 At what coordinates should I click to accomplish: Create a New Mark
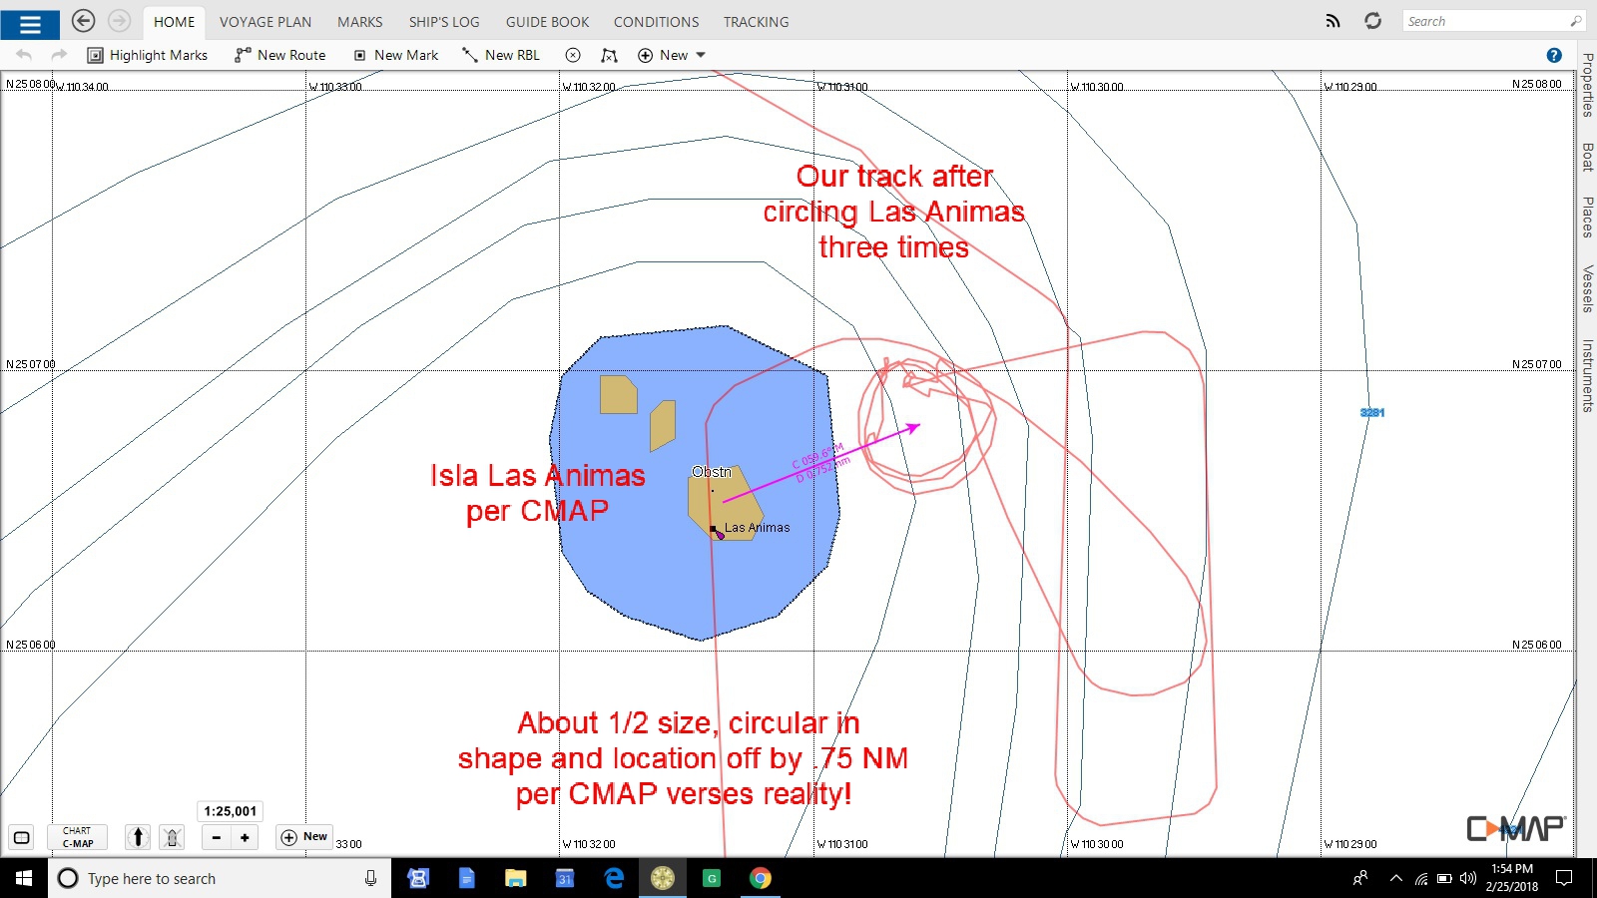pos(396,55)
